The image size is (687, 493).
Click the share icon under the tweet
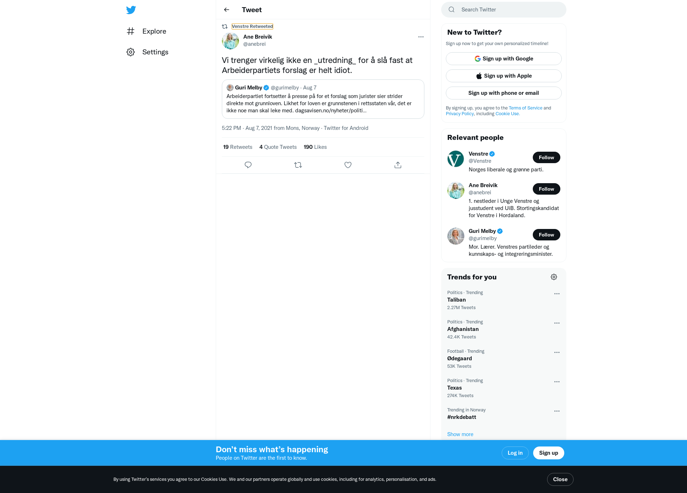point(398,165)
